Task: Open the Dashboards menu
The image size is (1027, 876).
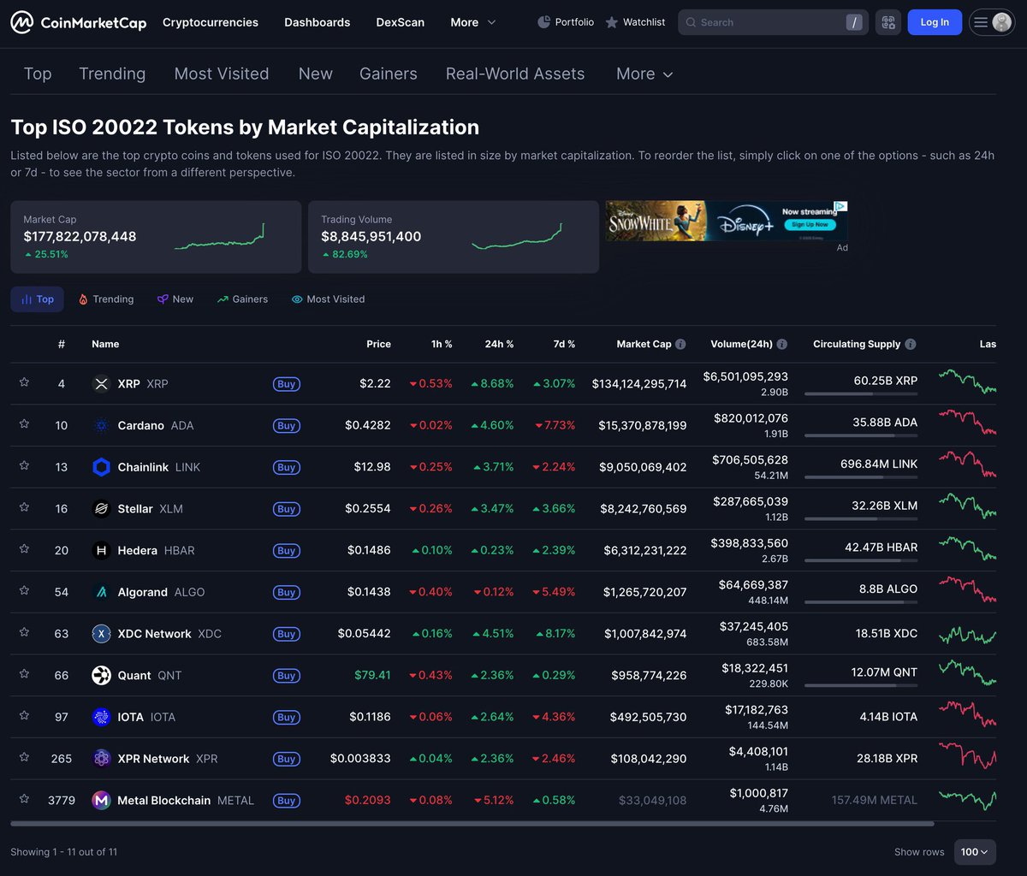Action: coord(318,22)
